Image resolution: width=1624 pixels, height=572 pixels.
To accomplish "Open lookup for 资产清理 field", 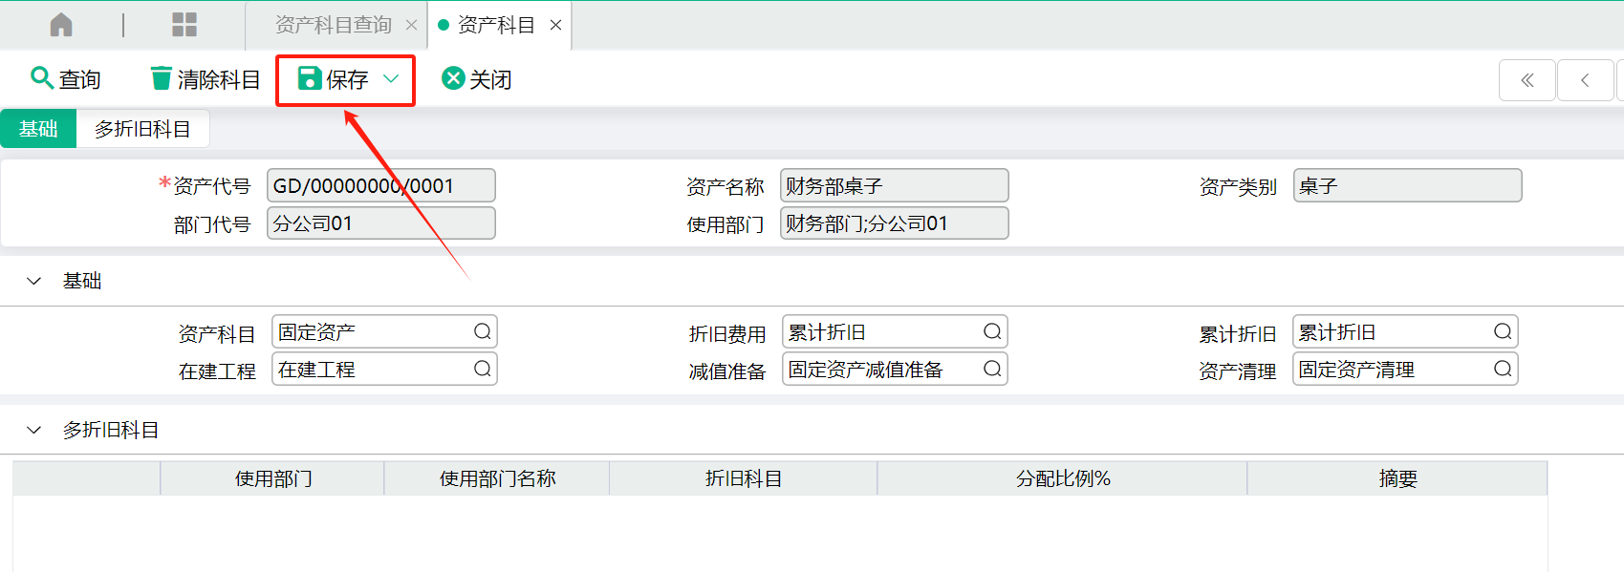I will coord(1503,369).
